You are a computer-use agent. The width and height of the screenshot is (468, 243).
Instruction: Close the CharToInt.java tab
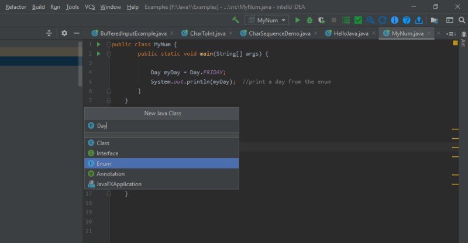click(230, 33)
